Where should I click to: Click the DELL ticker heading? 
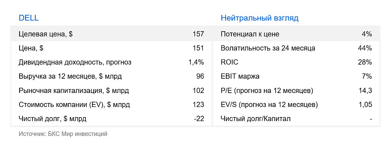29,18
